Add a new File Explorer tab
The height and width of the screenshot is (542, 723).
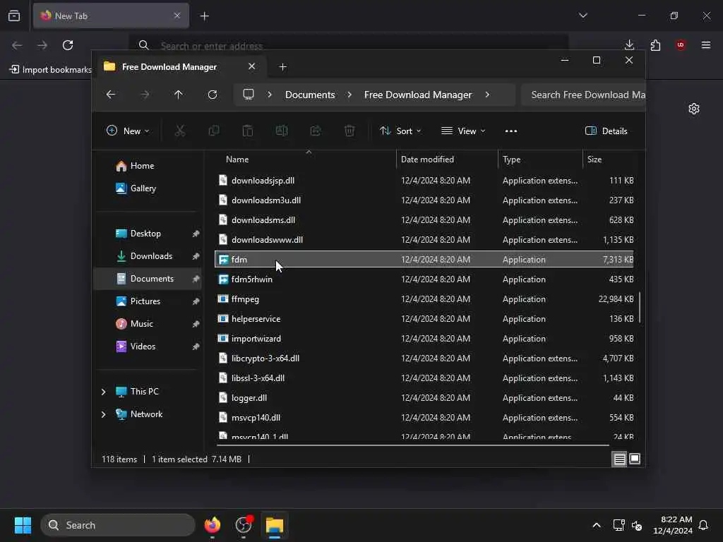pos(283,67)
